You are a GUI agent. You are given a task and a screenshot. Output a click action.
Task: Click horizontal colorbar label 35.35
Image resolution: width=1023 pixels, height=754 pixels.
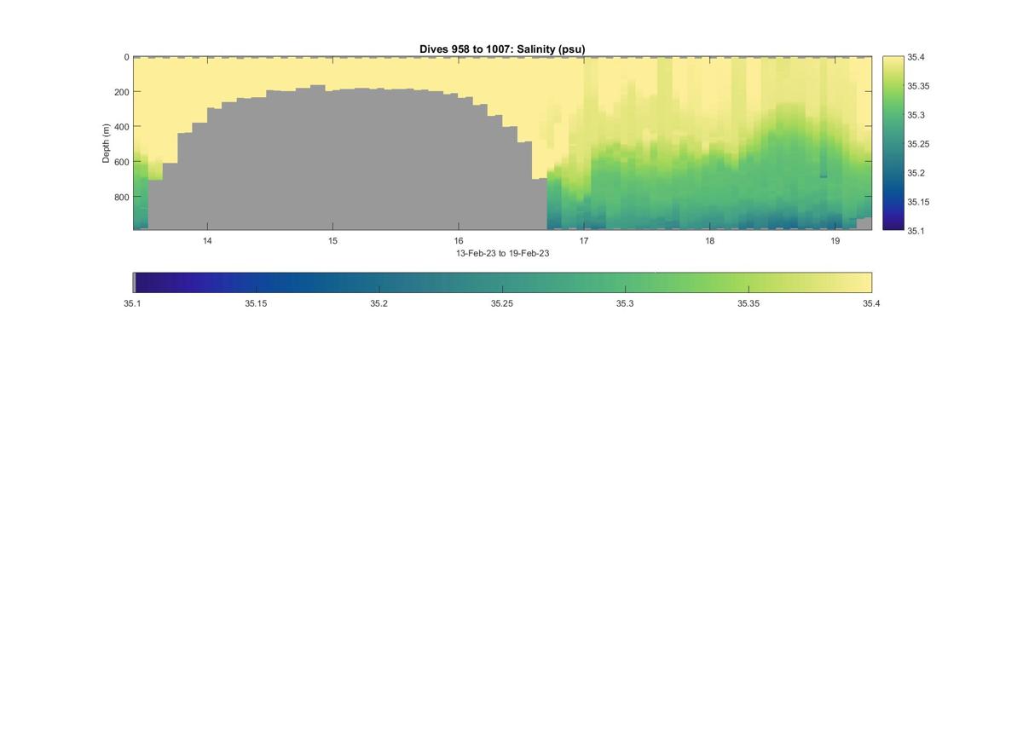click(748, 303)
